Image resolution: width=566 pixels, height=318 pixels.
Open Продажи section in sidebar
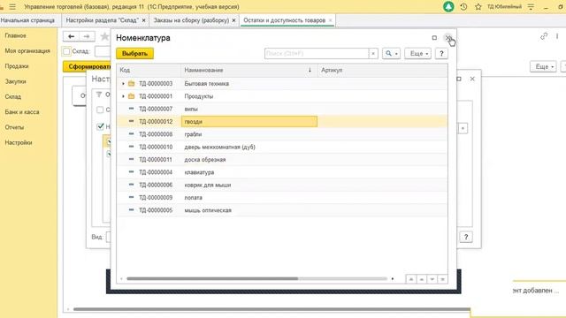point(17,66)
